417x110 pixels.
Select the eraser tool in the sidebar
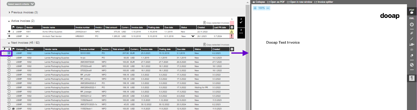[412, 56]
